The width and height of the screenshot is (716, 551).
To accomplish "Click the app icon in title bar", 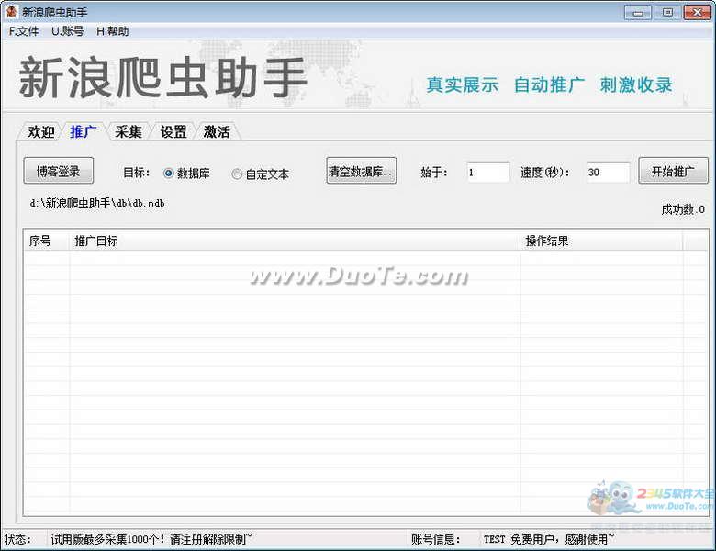I will [11, 11].
